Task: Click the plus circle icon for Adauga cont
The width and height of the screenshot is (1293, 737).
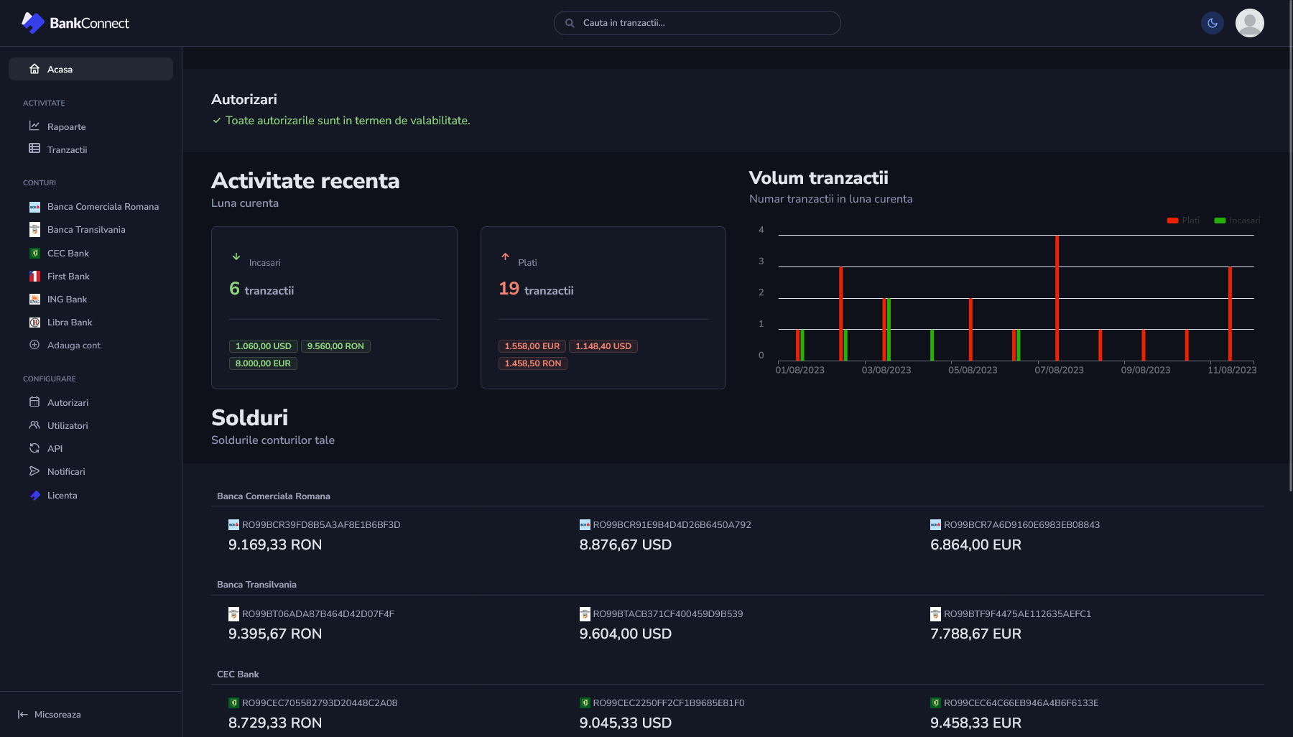Action: pyautogui.click(x=34, y=345)
